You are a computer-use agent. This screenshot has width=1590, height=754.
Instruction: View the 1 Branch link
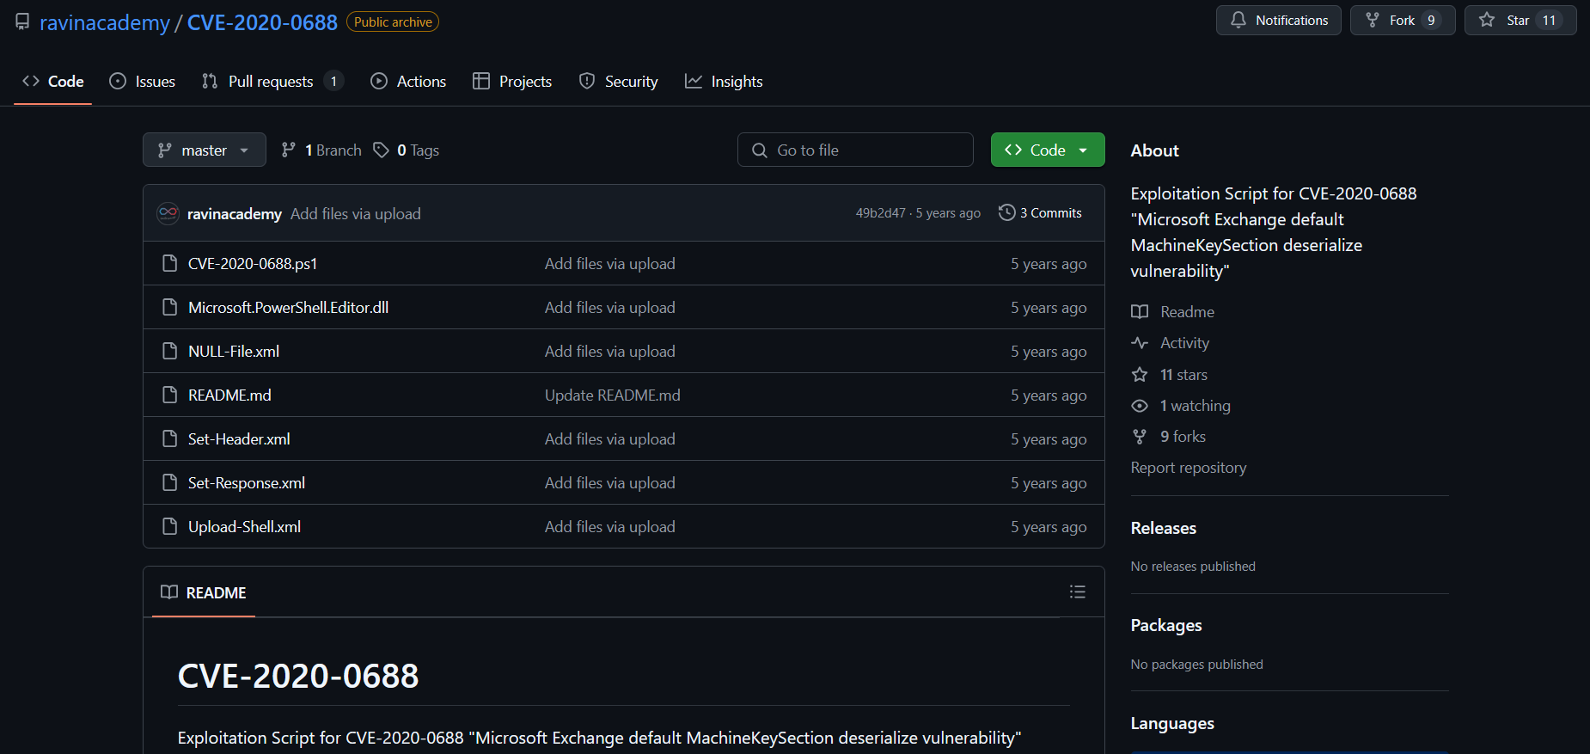tap(321, 150)
